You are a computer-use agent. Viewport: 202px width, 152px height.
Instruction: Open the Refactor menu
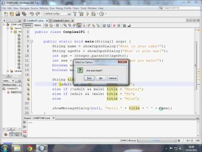(x=44, y=8)
